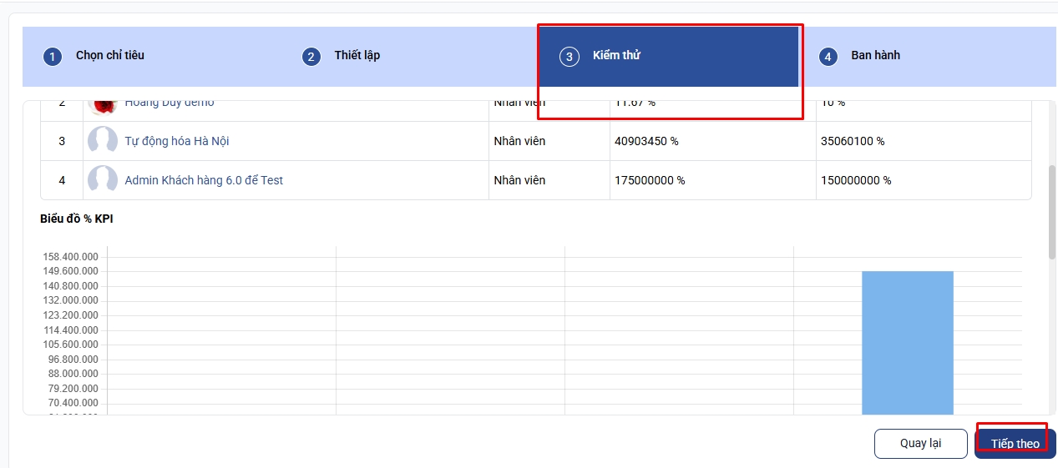This screenshot has width=1058, height=468.
Task: Open the Tự động hóa Hà Nội profile link
Action: click(176, 141)
